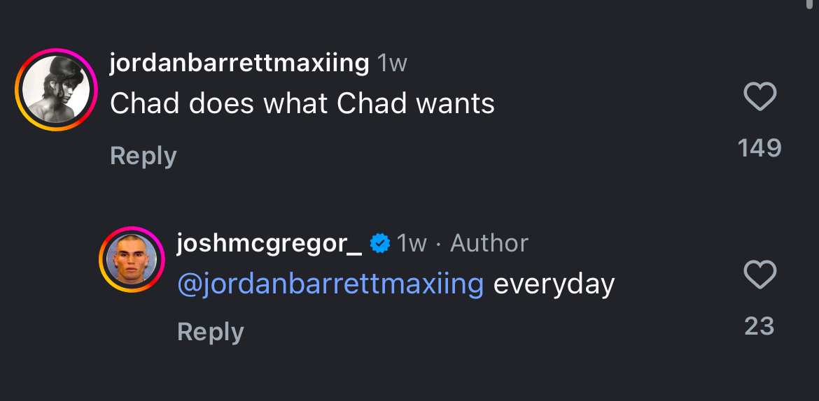This screenshot has width=819, height=401.
Task: Visit the jordanbarrettmaxiing username link
Action: (239, 64)
